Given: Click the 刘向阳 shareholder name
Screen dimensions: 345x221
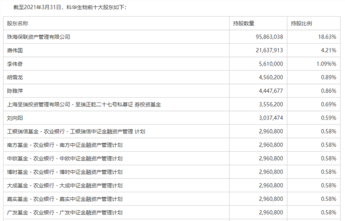Looking at the screenshot, I should (x=15, y=118).
